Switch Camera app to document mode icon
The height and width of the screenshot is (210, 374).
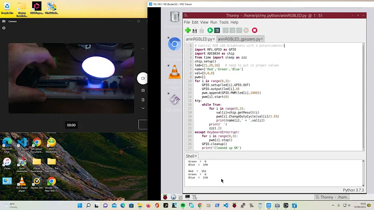pos(143,100)
